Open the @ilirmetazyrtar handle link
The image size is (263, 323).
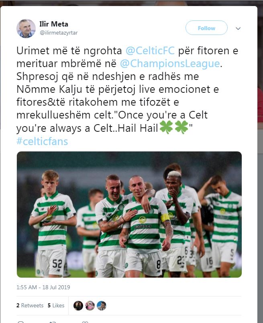(59, 33)
